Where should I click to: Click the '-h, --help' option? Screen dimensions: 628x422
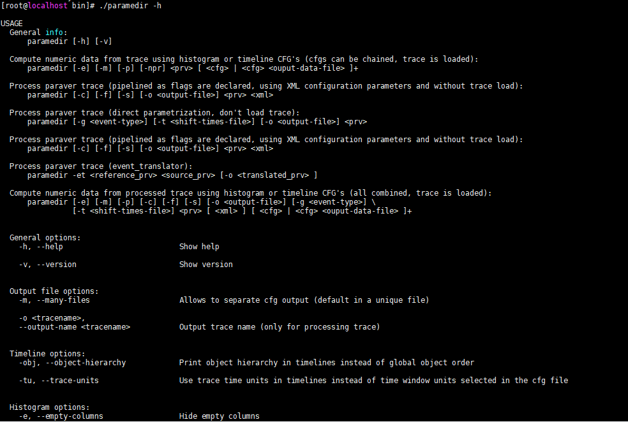[41, 247]
